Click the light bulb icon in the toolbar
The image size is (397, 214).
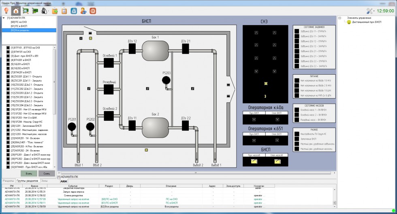click(6, 11)
